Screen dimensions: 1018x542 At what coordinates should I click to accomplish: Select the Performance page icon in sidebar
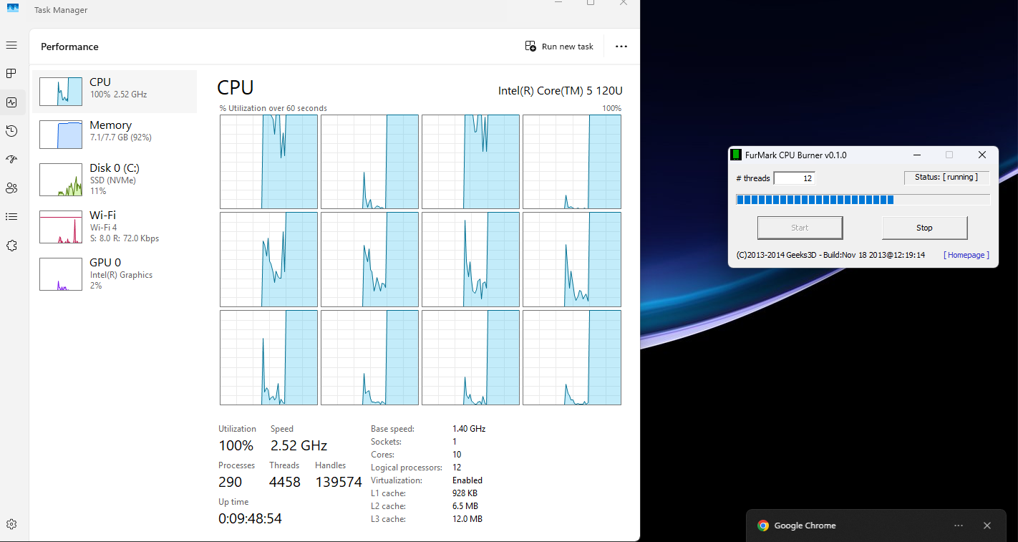click(x=11, y=102)
